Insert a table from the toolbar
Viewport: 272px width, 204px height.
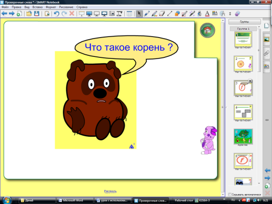pyautogui.click(x=129, y=14)
